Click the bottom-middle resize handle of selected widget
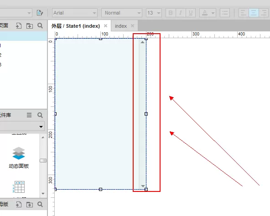The image size is (270, 216). click(100, 189)
